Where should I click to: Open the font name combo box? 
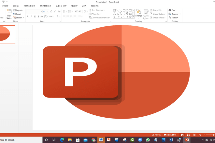point(34,11)
